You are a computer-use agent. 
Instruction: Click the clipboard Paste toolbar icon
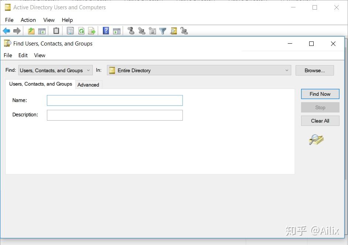coord(56,31)
